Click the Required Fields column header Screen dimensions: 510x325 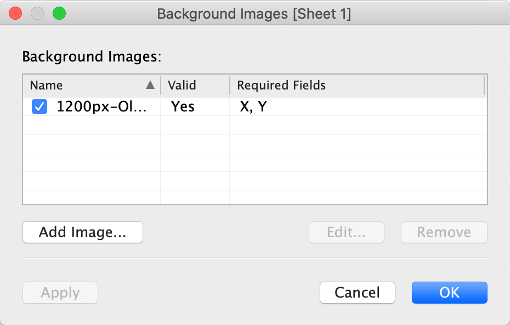(281, 85)
